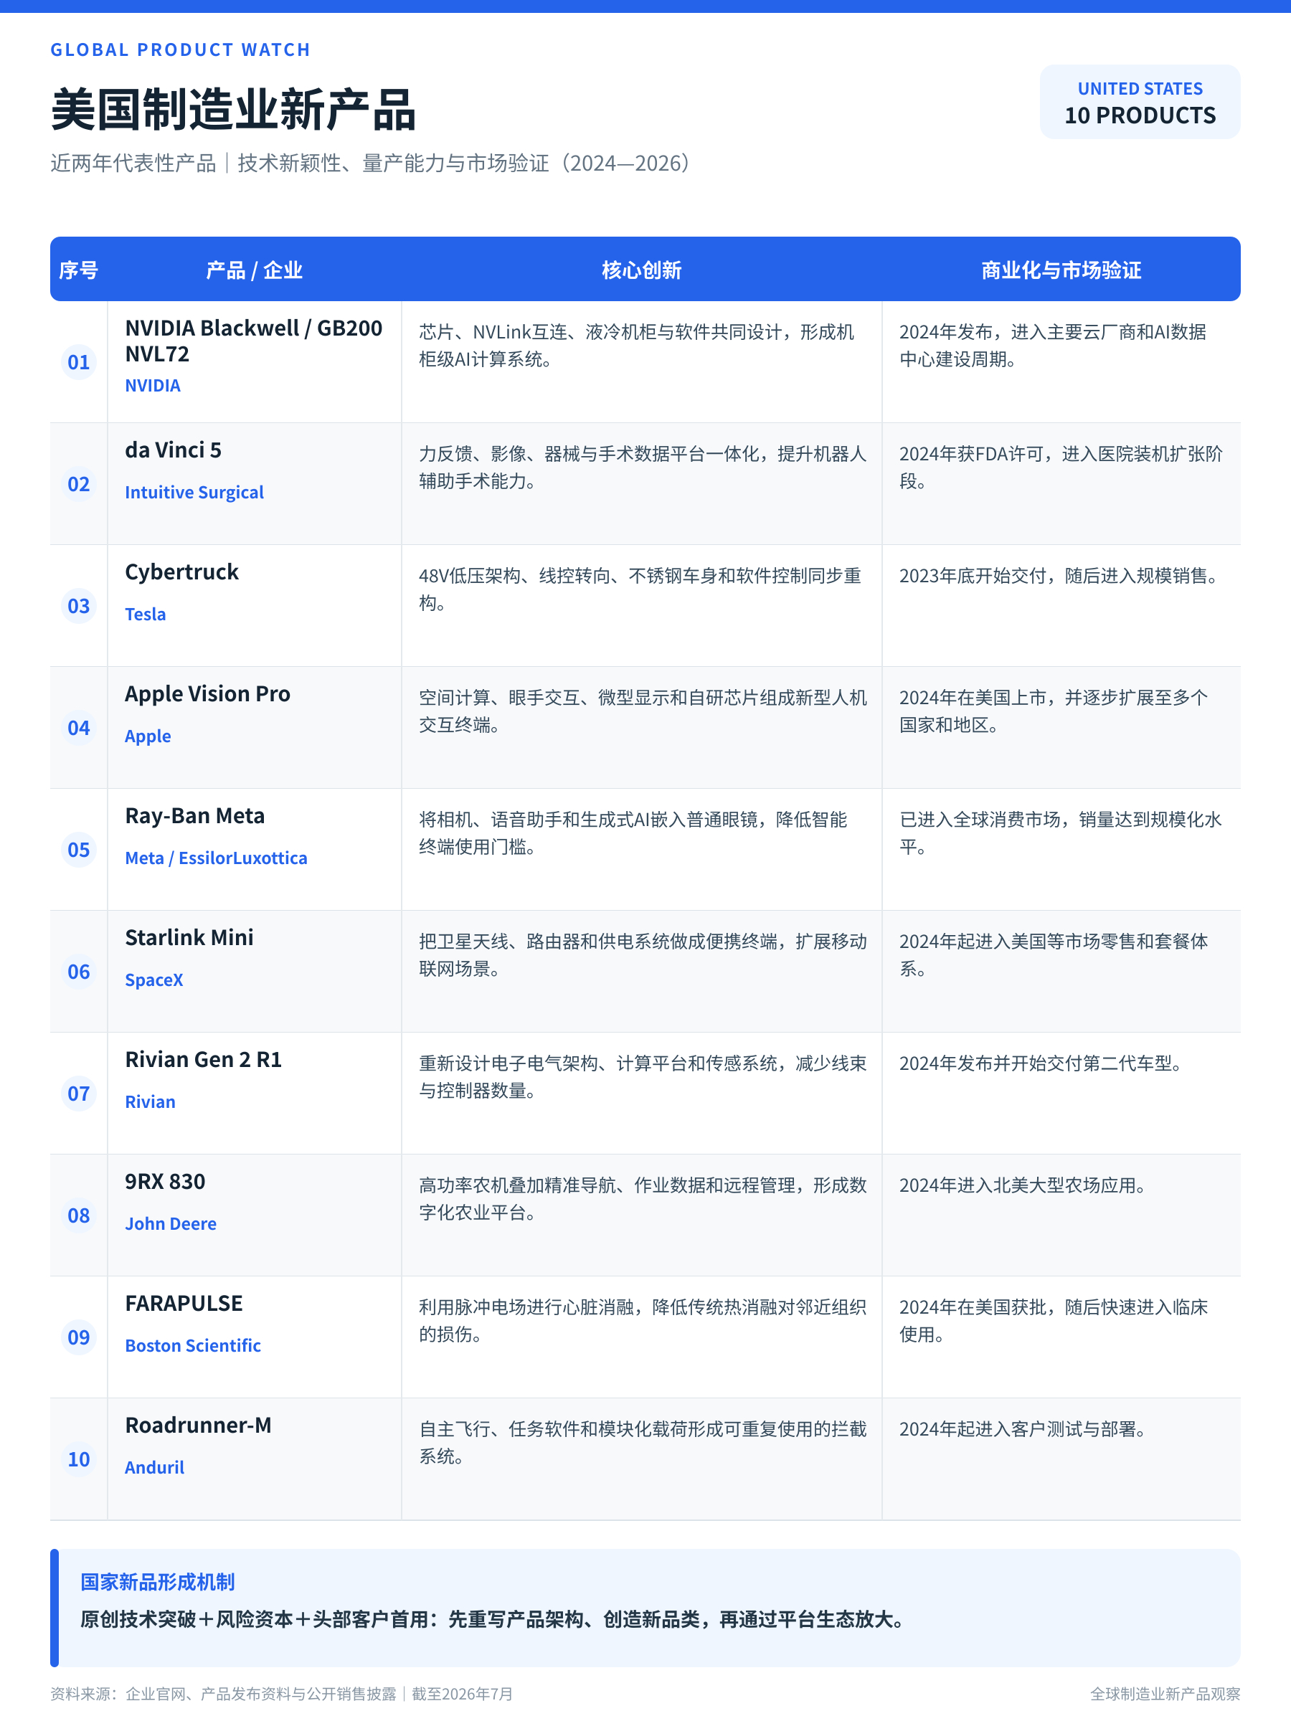Select the "SpaceX" company label
Screen dimensions: 1291x1721
click(154, 980)
